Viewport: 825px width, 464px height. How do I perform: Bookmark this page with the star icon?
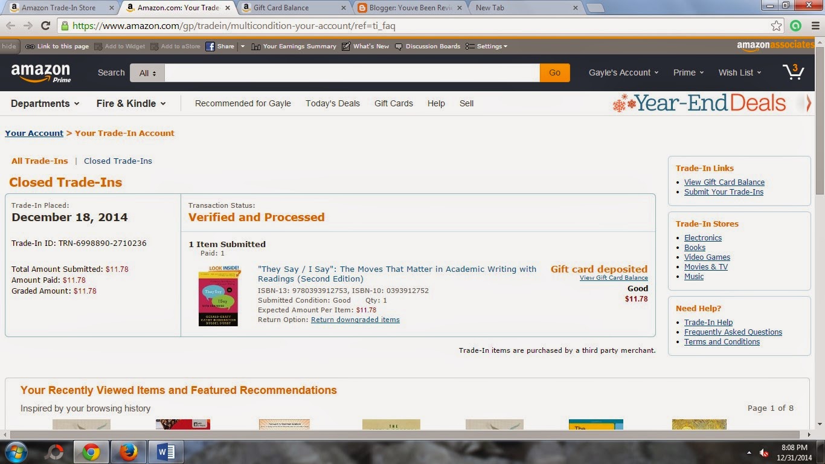click(777, 26)
